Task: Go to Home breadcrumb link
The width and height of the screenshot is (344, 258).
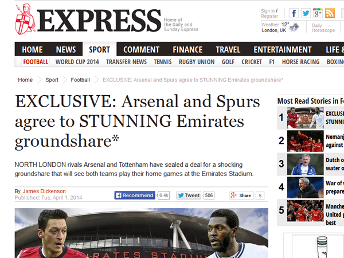Action: pyautogui.click(x=25, y=80)
